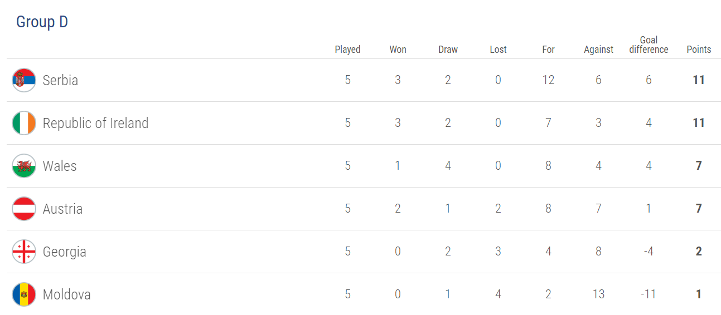This screenshot has width=721, height=315.
Task: Open the Republic of Ireland team link
Action: pos(96,123)
